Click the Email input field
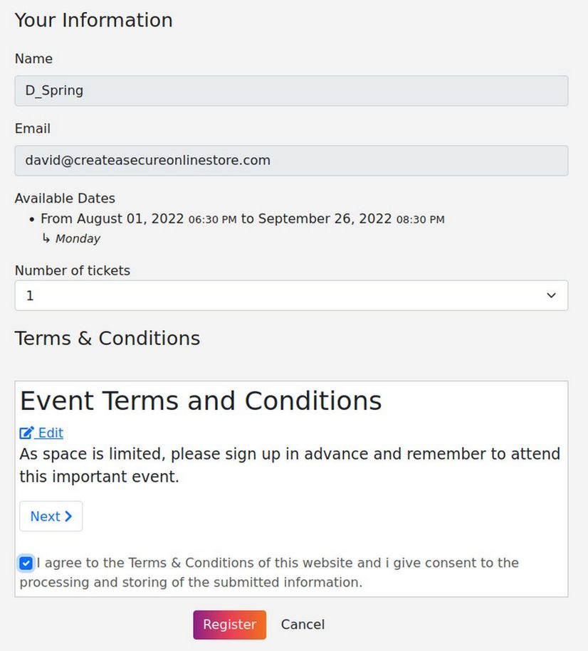This screenshot has width=588, height=651. pyautogui.click(x=291, y=161)
